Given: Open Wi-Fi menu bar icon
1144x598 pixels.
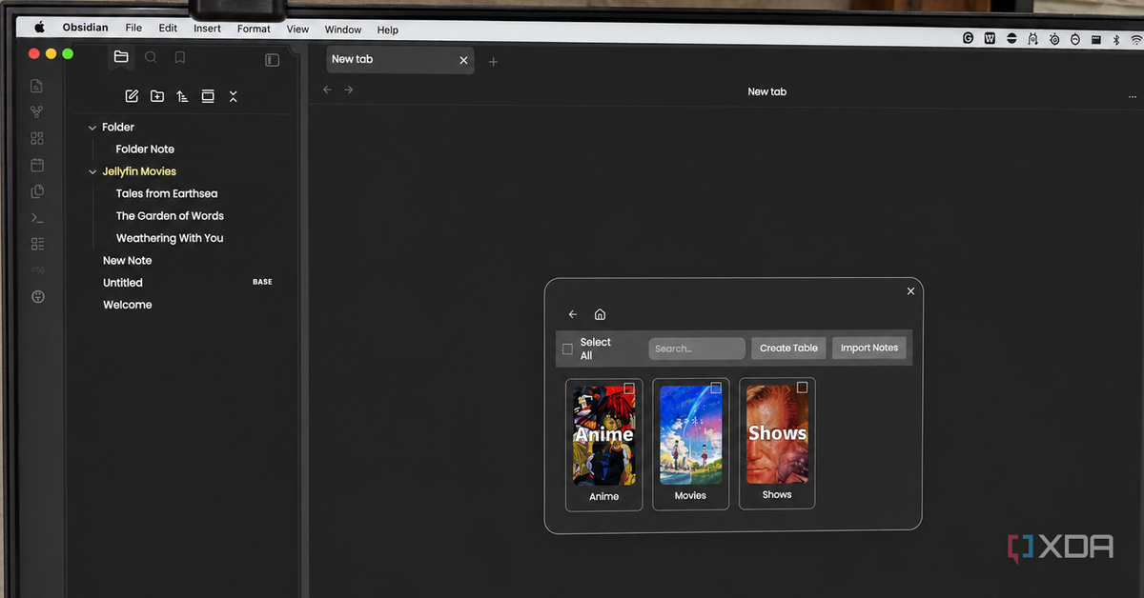Looking at the screenshot, I should click(1136, 41).
